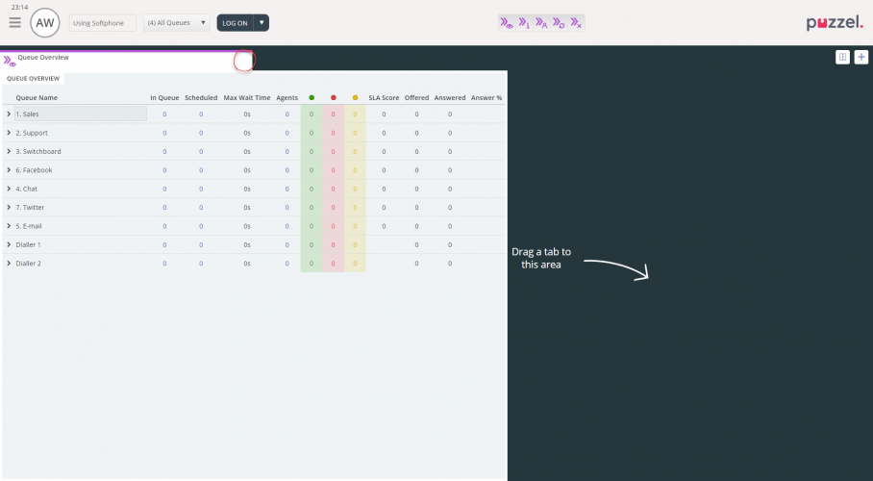Open the All Queues dropdown
The image size is (873, 481).
pos(177,22)
